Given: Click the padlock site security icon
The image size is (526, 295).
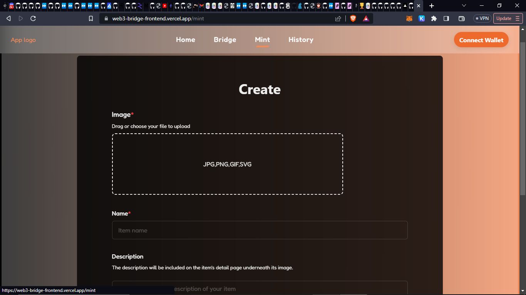Looking at the screenshot, I should 106,18.
